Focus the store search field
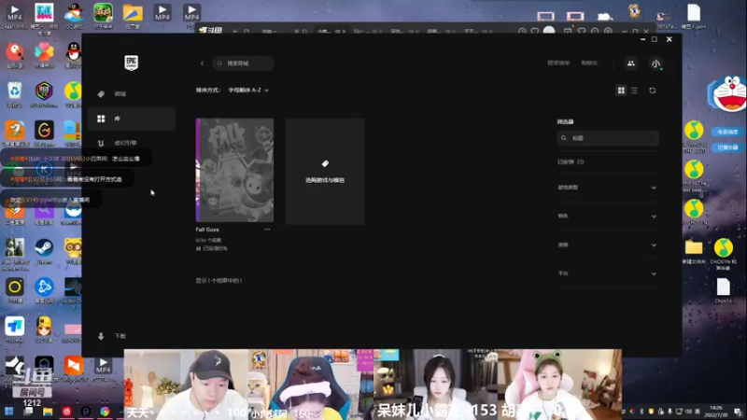The height and width of the screenshot is (420, 747). point(243,63)
